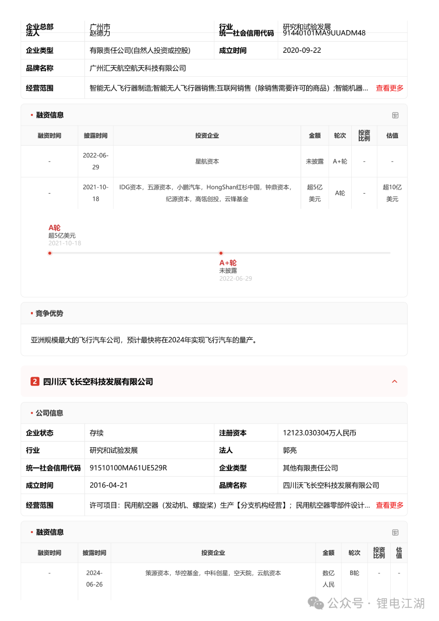Click the brand name 广州汇天航空航天科技有限公司

(138, 68)
